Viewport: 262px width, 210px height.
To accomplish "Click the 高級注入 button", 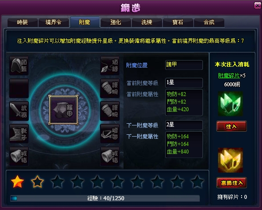I will (231, 183).
